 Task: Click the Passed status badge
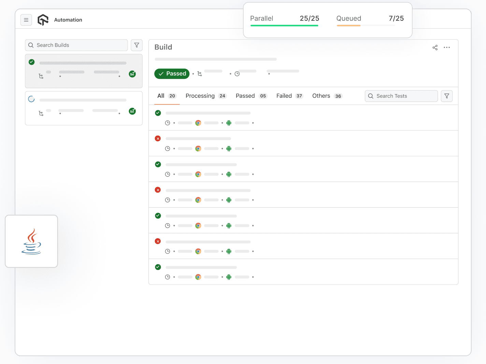point(172,74)
